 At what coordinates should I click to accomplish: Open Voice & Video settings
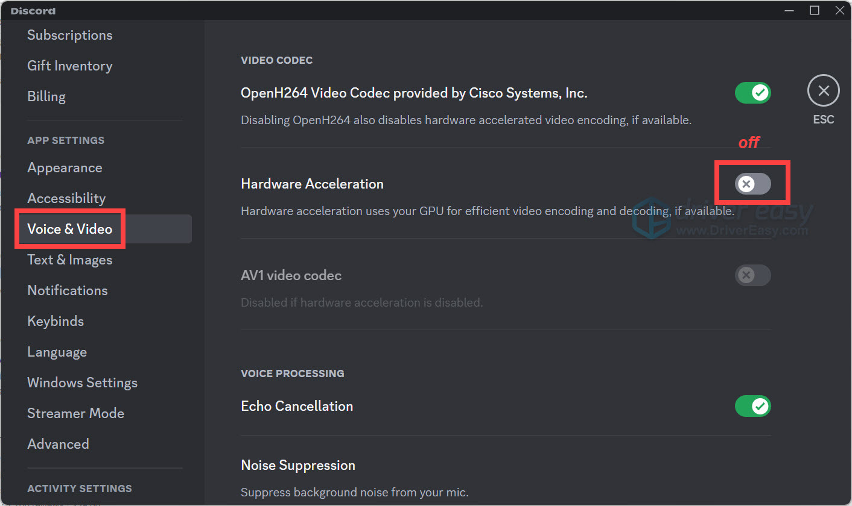click(x=69, y=229)
